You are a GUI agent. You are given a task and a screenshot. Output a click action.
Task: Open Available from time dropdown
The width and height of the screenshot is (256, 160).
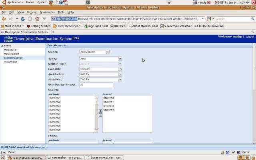click(x=120, y=74)
